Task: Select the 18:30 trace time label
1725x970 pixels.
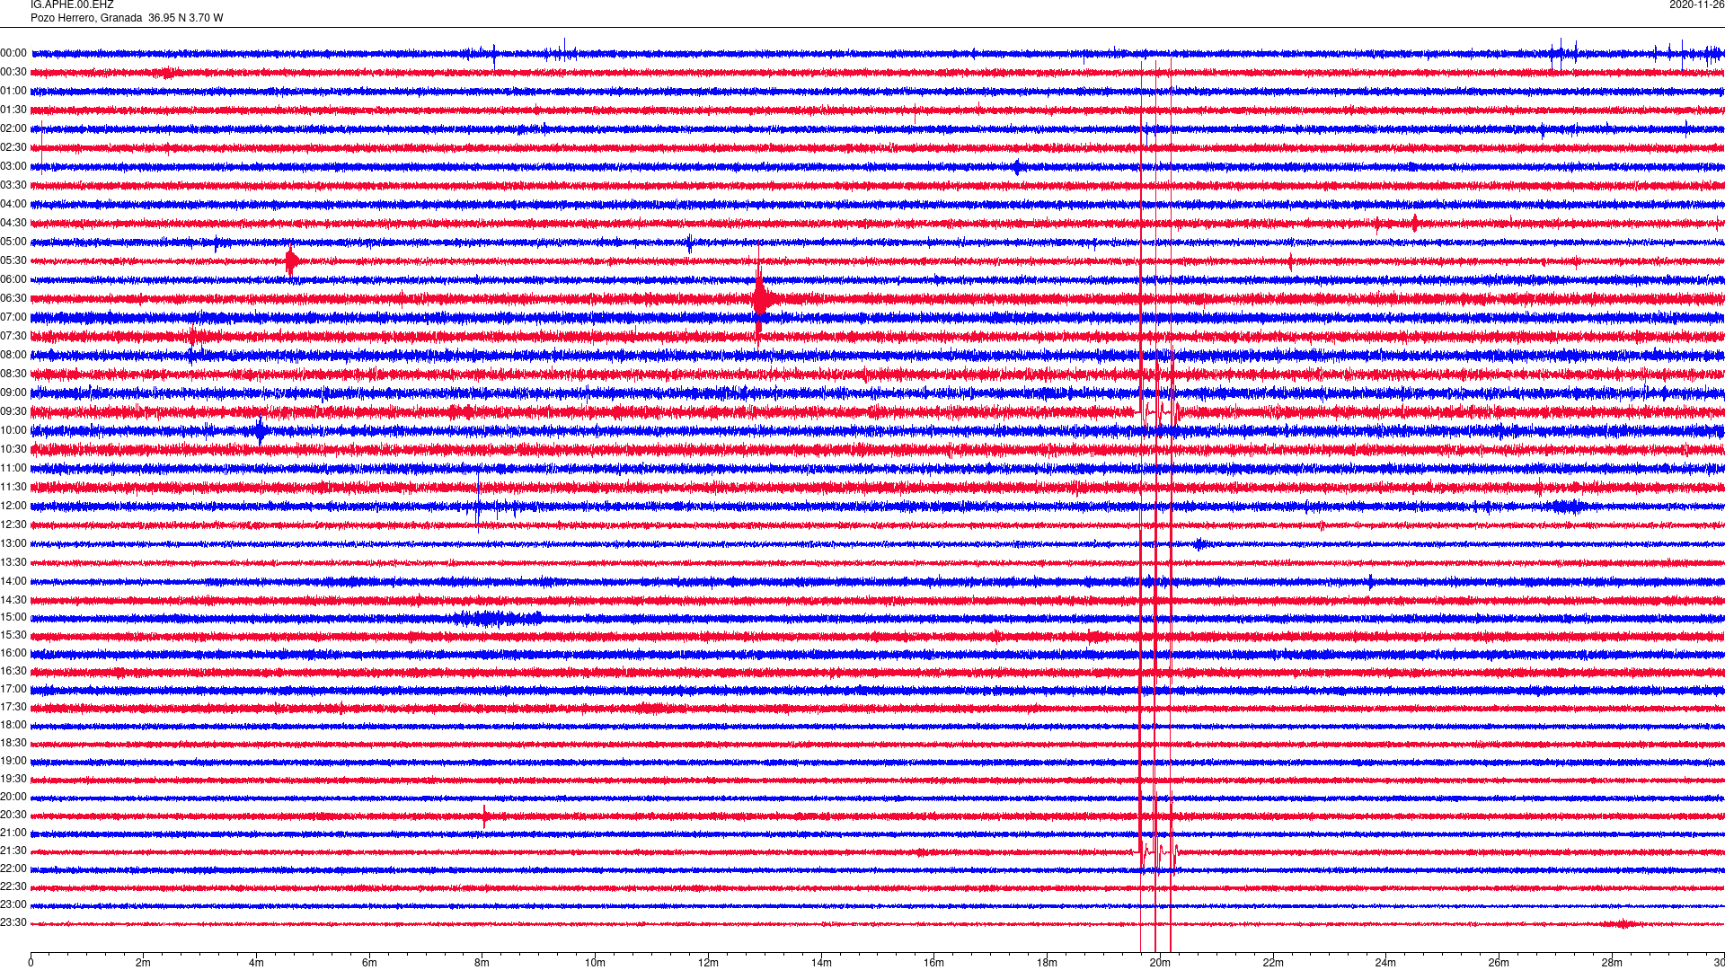Action: coord(13,743)
